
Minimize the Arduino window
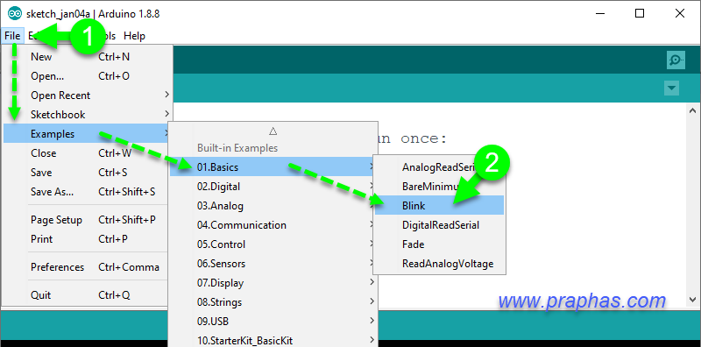pos(599,13)
